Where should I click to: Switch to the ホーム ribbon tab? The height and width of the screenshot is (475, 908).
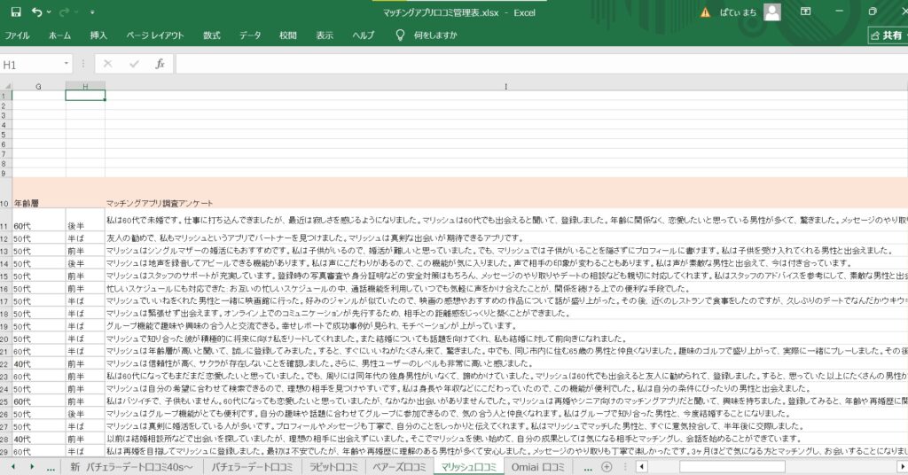coord(59,35)
